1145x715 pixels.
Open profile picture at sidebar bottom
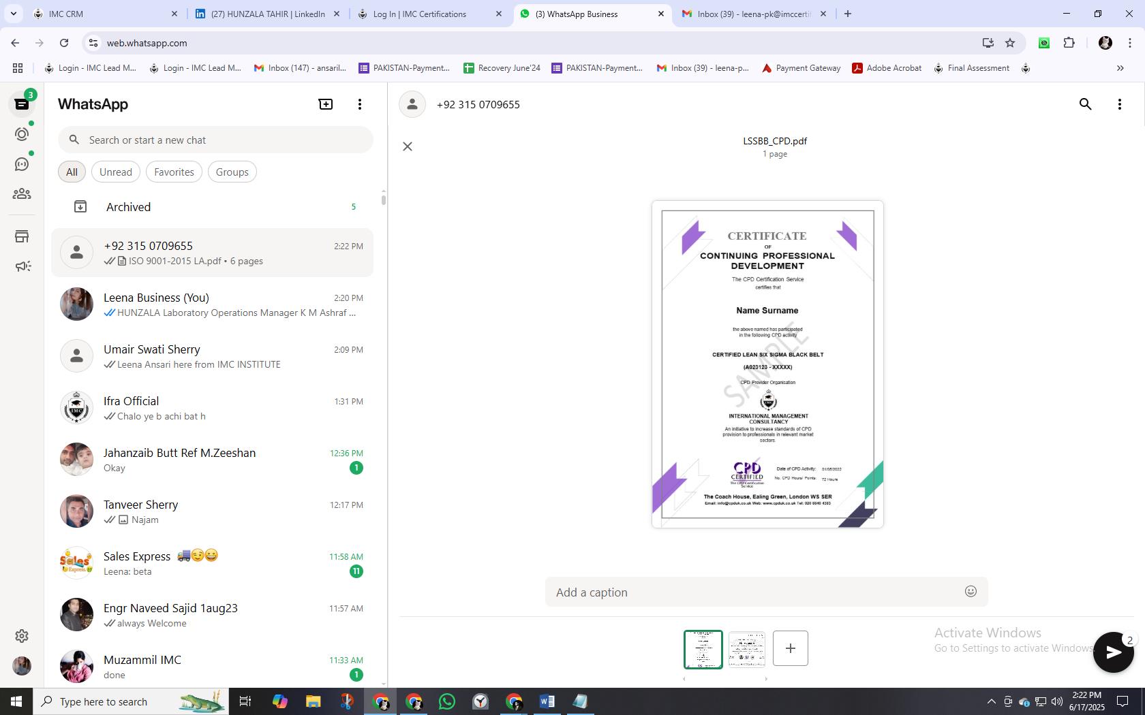click(x=22, y=666)
